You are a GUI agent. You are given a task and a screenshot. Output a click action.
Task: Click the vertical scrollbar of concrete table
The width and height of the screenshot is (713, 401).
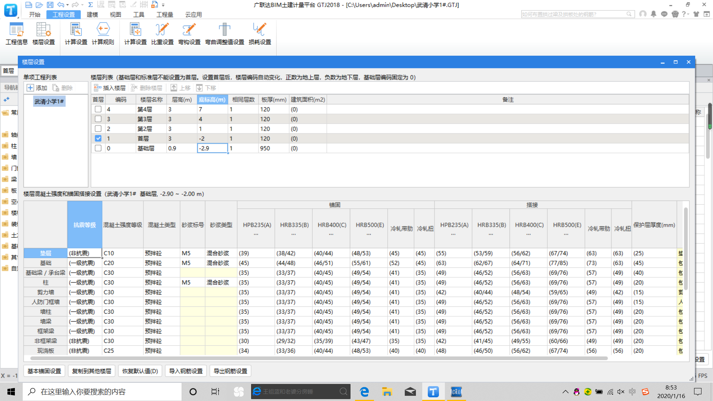pyautogui.click(x=686, y=249)
